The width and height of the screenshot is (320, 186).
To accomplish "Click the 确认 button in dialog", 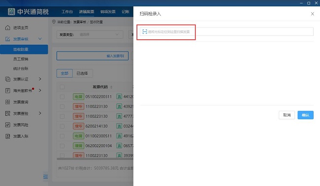I will 306,115.
